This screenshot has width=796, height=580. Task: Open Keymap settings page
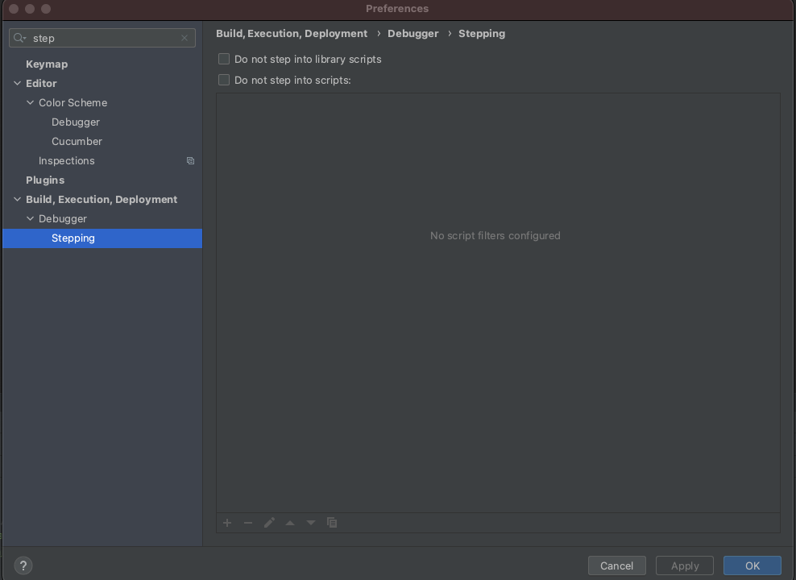tap(47, 64)
